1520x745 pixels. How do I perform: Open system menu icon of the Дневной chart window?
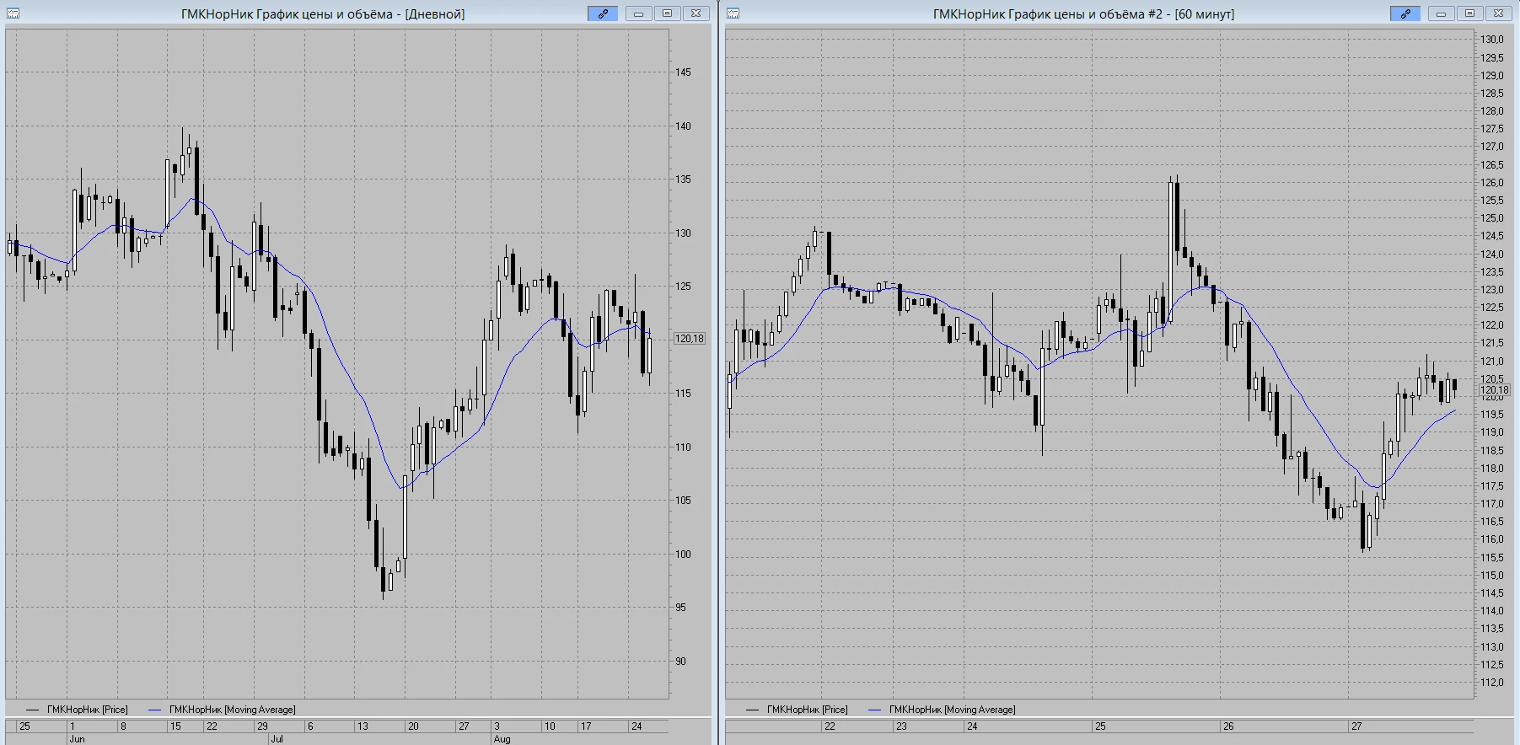(x=13, y=13)
